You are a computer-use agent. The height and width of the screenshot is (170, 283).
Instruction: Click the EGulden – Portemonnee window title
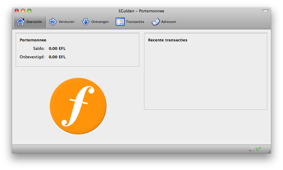click(x=141, y=11)
